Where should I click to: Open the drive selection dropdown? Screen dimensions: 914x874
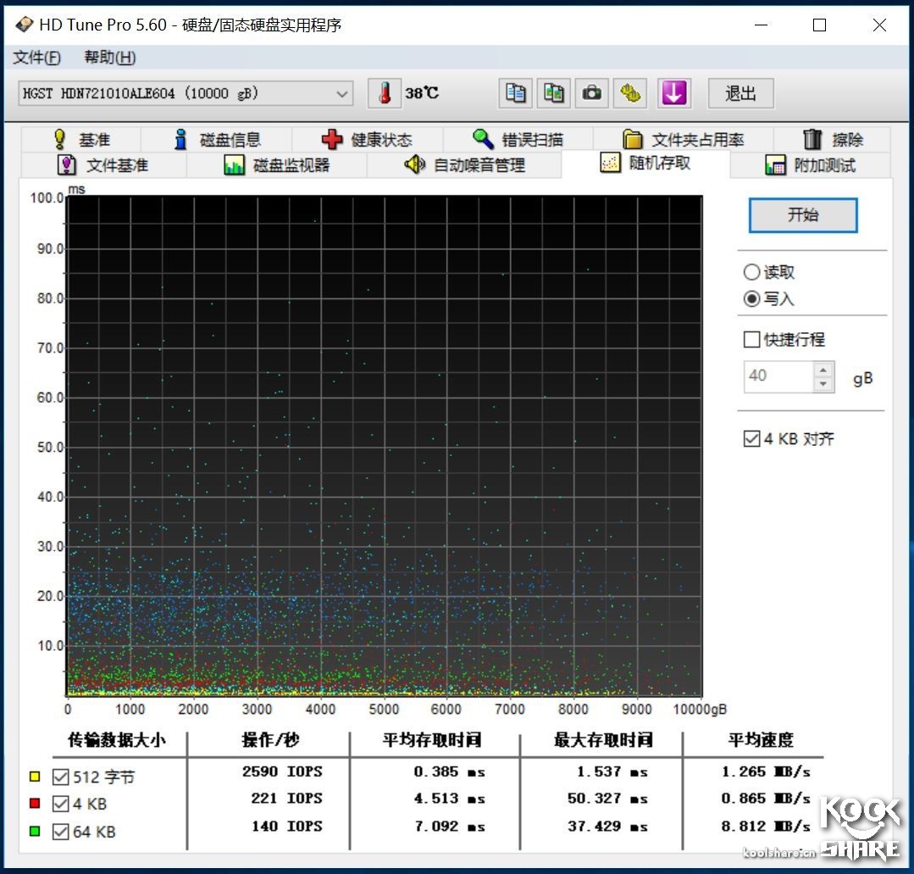[342, 94]
